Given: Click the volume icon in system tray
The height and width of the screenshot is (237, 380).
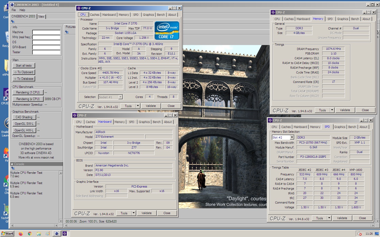Looking at the screenshot, I should (x=359, y=234).
